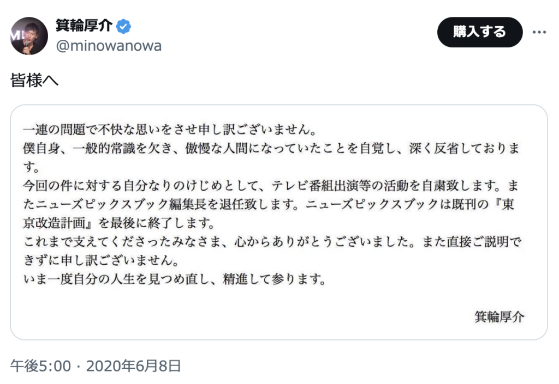
Task: Click the @minowanowa handle
Action: coord(109,46)
